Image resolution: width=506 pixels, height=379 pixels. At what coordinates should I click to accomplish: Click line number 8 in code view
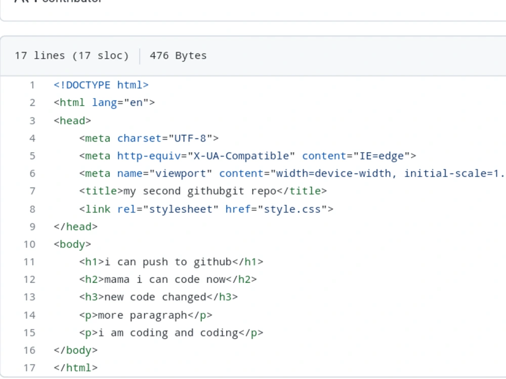32,209
